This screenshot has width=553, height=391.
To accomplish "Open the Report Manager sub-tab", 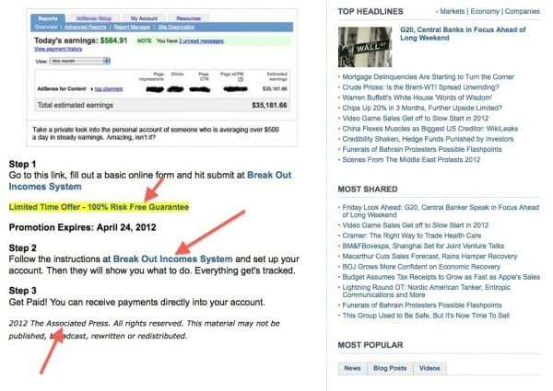I will click(132, 27).
